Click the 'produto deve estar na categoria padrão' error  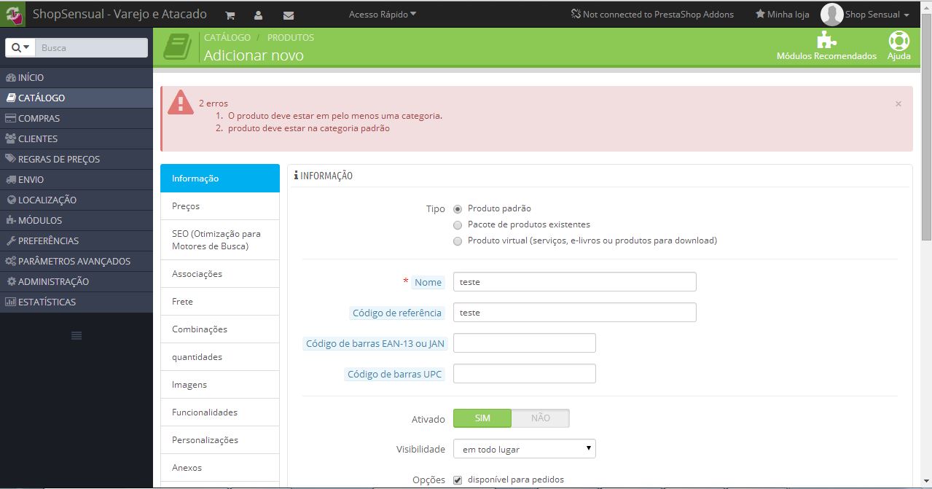[x=309, y=128]
